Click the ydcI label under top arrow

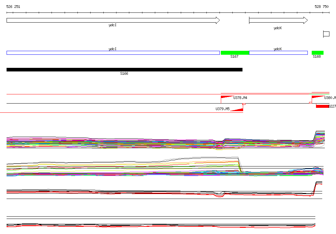click(x=113, y=25)
